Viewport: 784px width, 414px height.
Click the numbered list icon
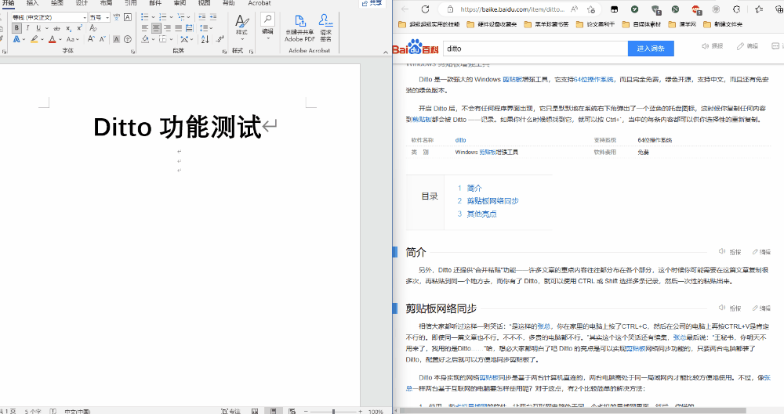pyautogui.click(x=163, y=17)
